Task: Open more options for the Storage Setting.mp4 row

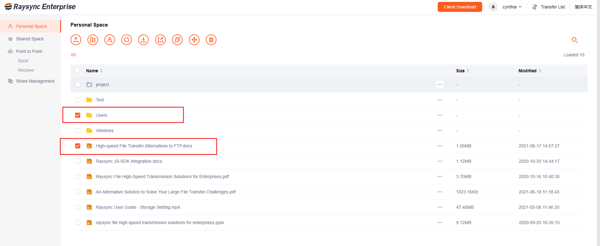Action: tap(440, 207)
